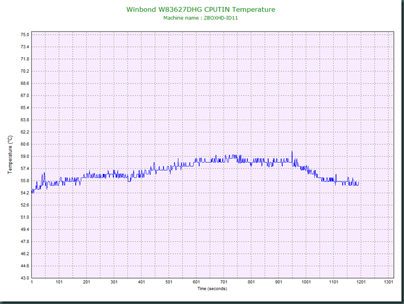
Task: Click the 401 seconds time axis label
Action: 141,282
